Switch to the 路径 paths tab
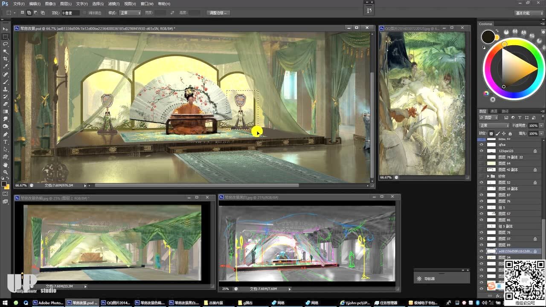546x307 pixels. [x=505, y=111]
